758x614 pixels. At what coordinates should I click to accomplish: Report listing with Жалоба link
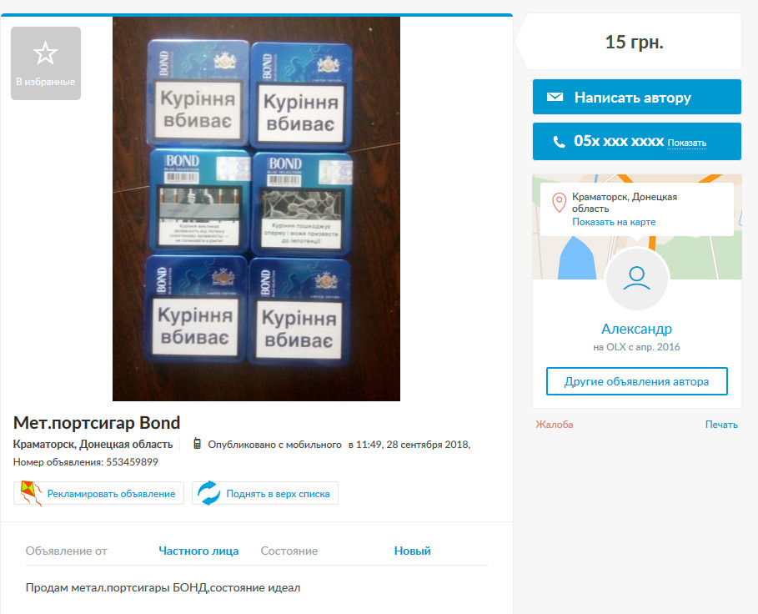(555, 425)
